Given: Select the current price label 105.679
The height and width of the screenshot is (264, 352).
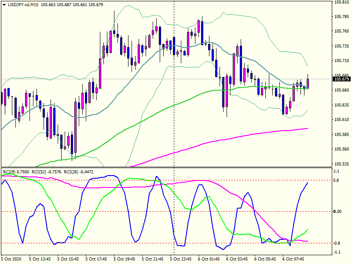Looking at the screenshot, I should tap(342, 79).
